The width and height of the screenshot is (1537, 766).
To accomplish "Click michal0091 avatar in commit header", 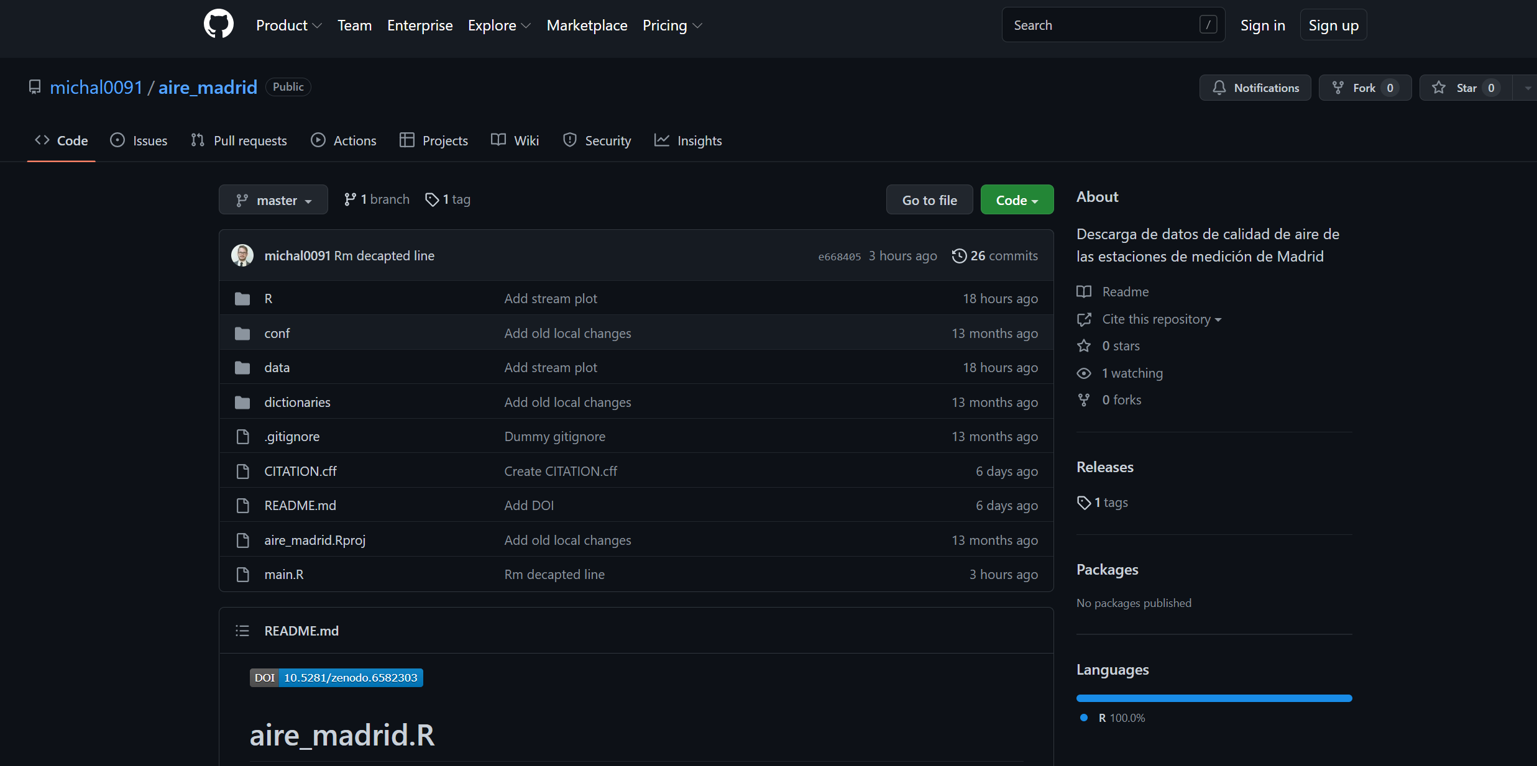I will point(242,255).
